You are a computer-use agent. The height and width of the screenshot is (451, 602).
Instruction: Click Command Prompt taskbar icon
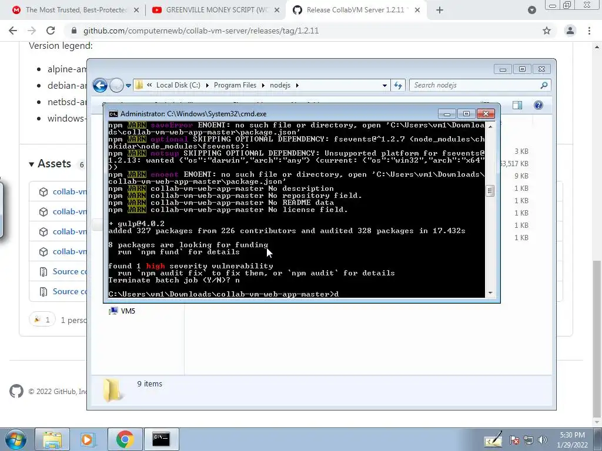click(161, 439)
